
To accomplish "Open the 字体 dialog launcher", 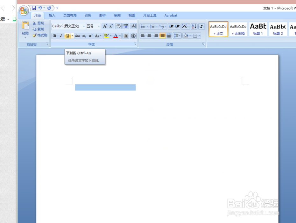I will tap(135, 44).
